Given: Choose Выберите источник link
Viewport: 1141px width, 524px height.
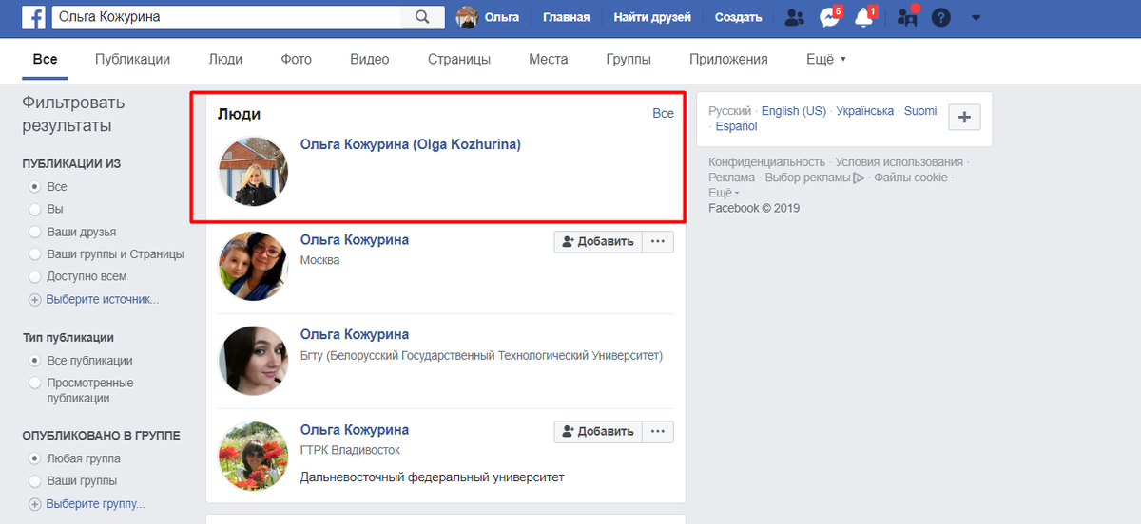Looking at the screenshot, I should pyautogui.click(x=103, y=300).
